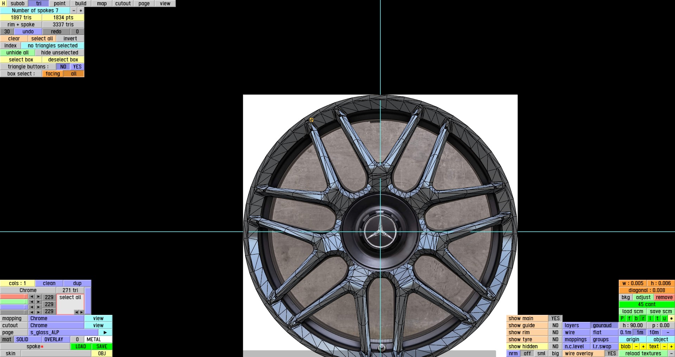Toggle the show hidden NO setting
This screenshot has height=357, width=675.
coord(555,346)
